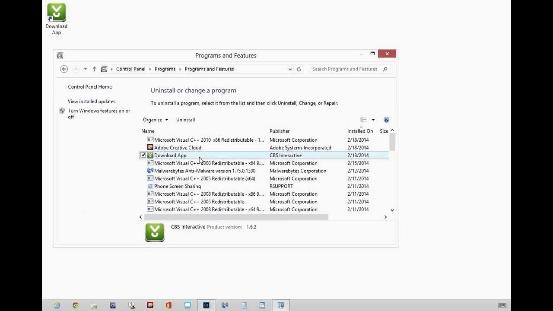
Task: Open the on-screen keyboard tray icon
Action: 502,306
